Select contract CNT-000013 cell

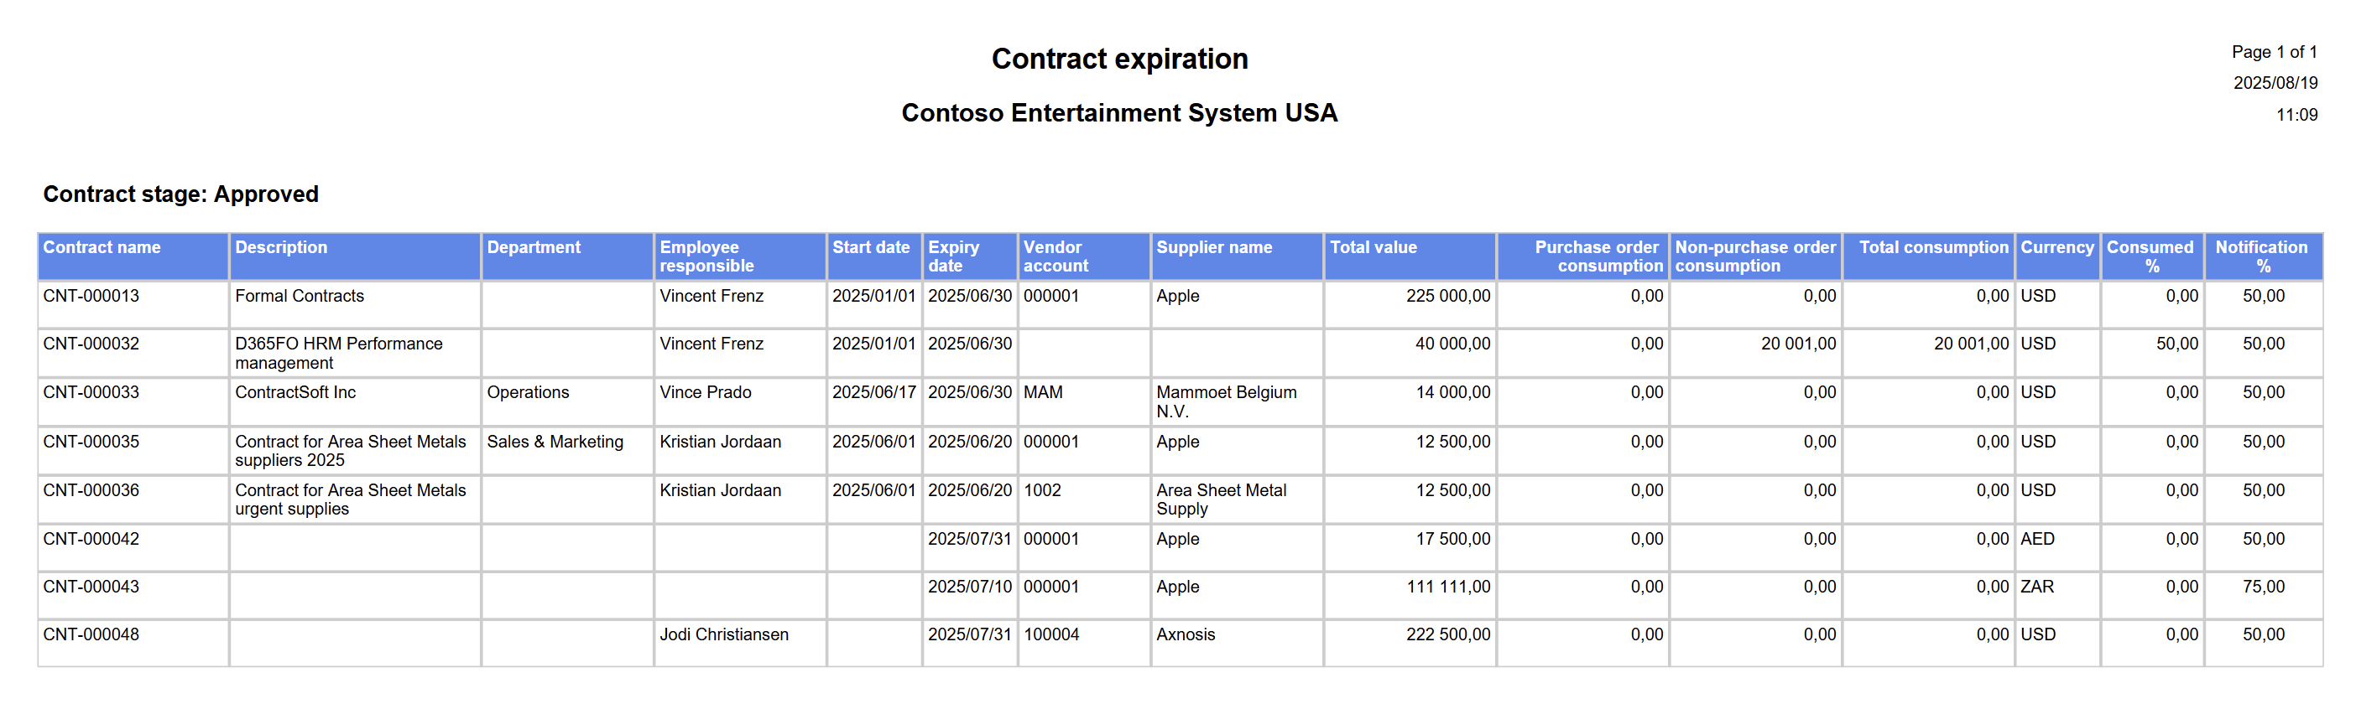[91, 296]
